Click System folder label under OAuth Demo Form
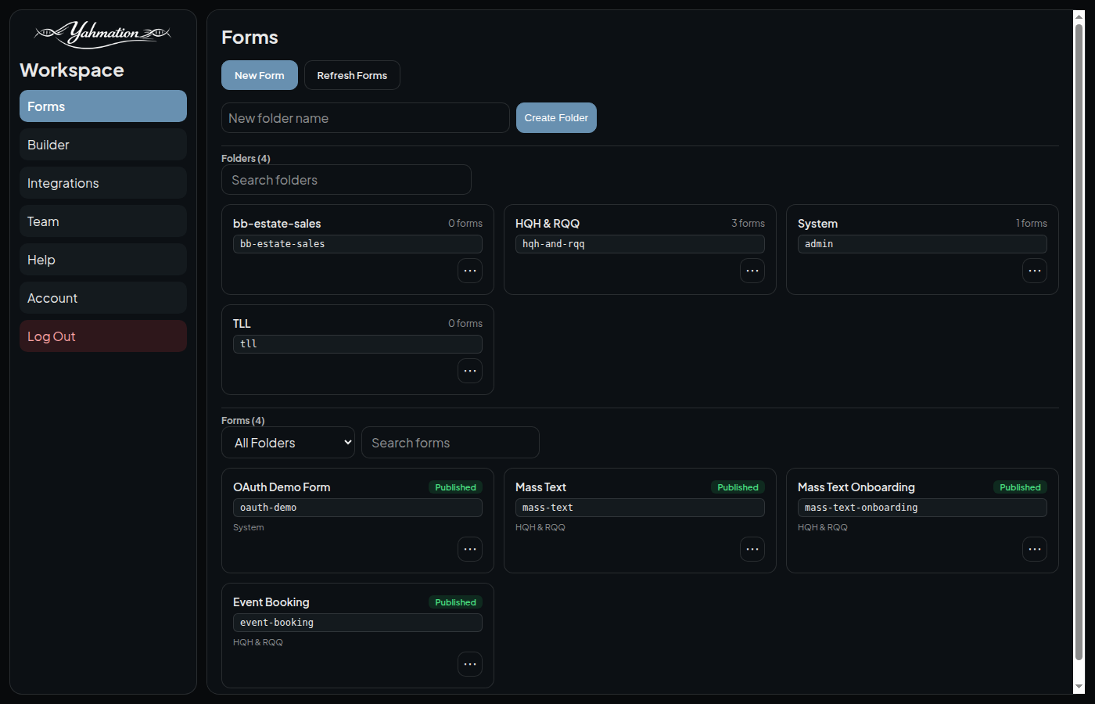 (x=249, y=527)
